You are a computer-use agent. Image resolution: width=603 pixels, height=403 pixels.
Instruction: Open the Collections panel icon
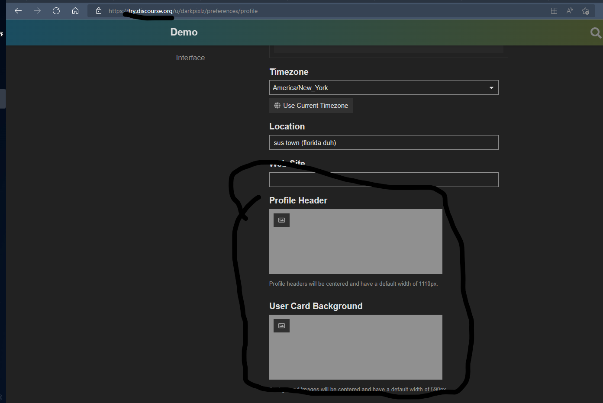pos(554,11)
